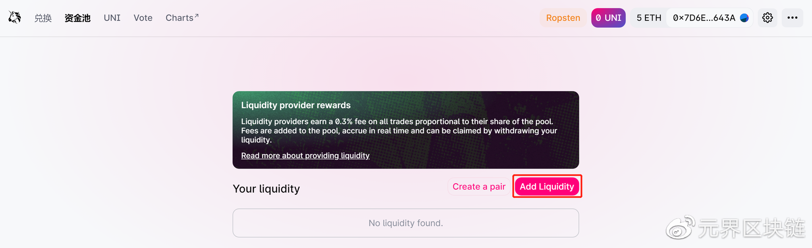Click the Liquidity provider rewards heading
The image size is (812, 248).
click(296, 105)
